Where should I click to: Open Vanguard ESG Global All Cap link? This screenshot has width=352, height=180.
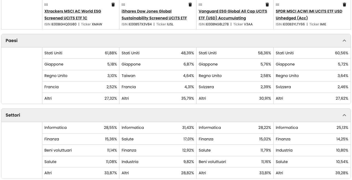pos(233,15)
